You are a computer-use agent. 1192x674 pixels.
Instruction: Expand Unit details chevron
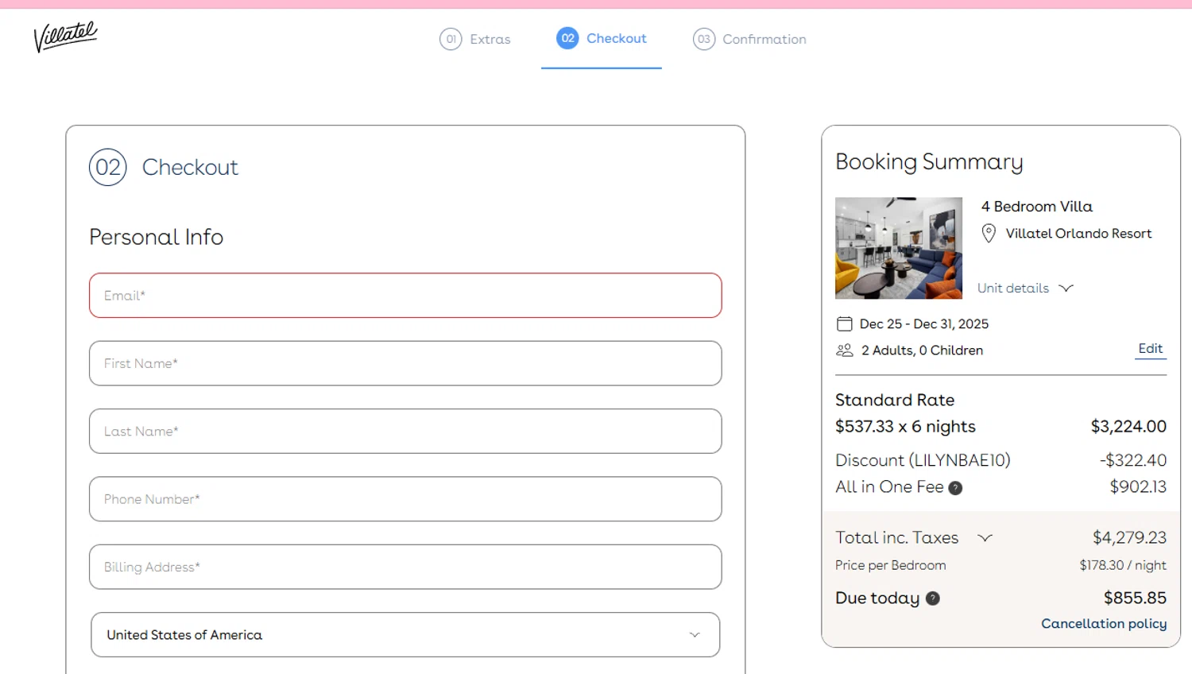pyautogui.click(x=1066, y=288)
